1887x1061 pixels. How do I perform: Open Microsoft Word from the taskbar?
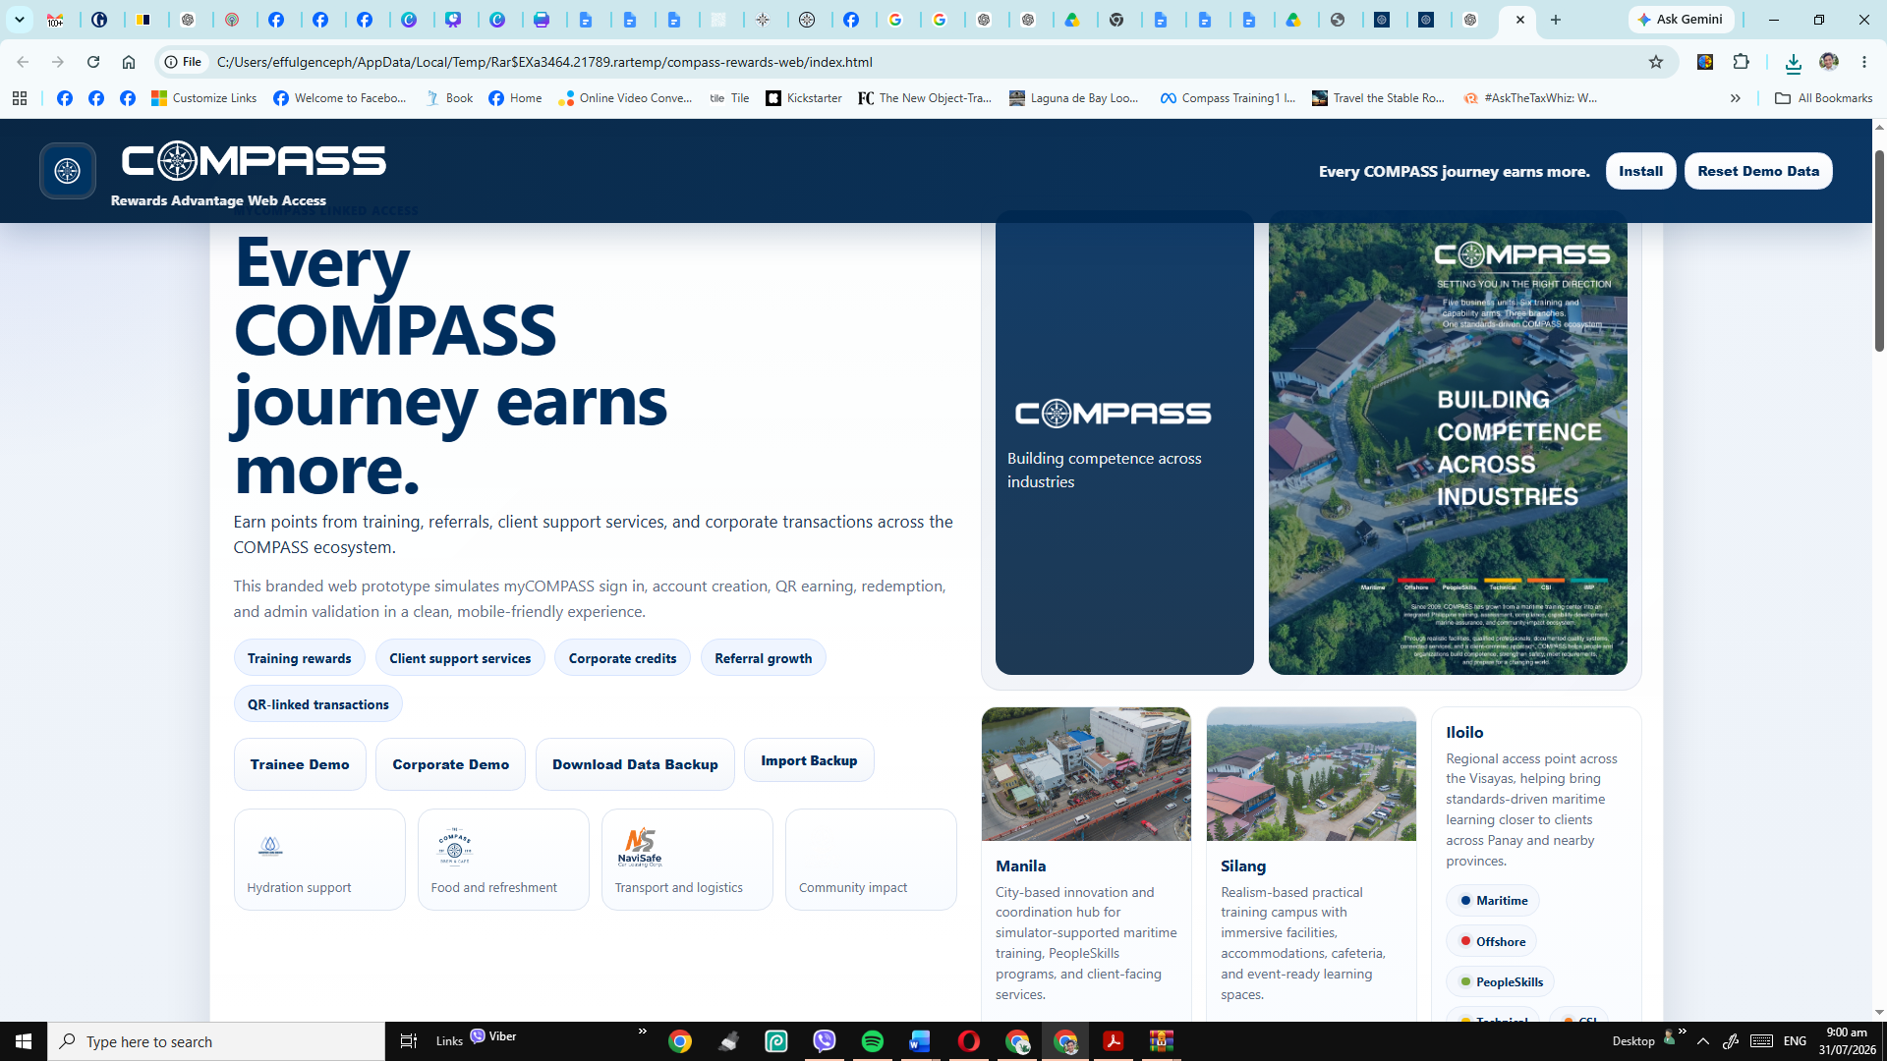[920, 1041]
